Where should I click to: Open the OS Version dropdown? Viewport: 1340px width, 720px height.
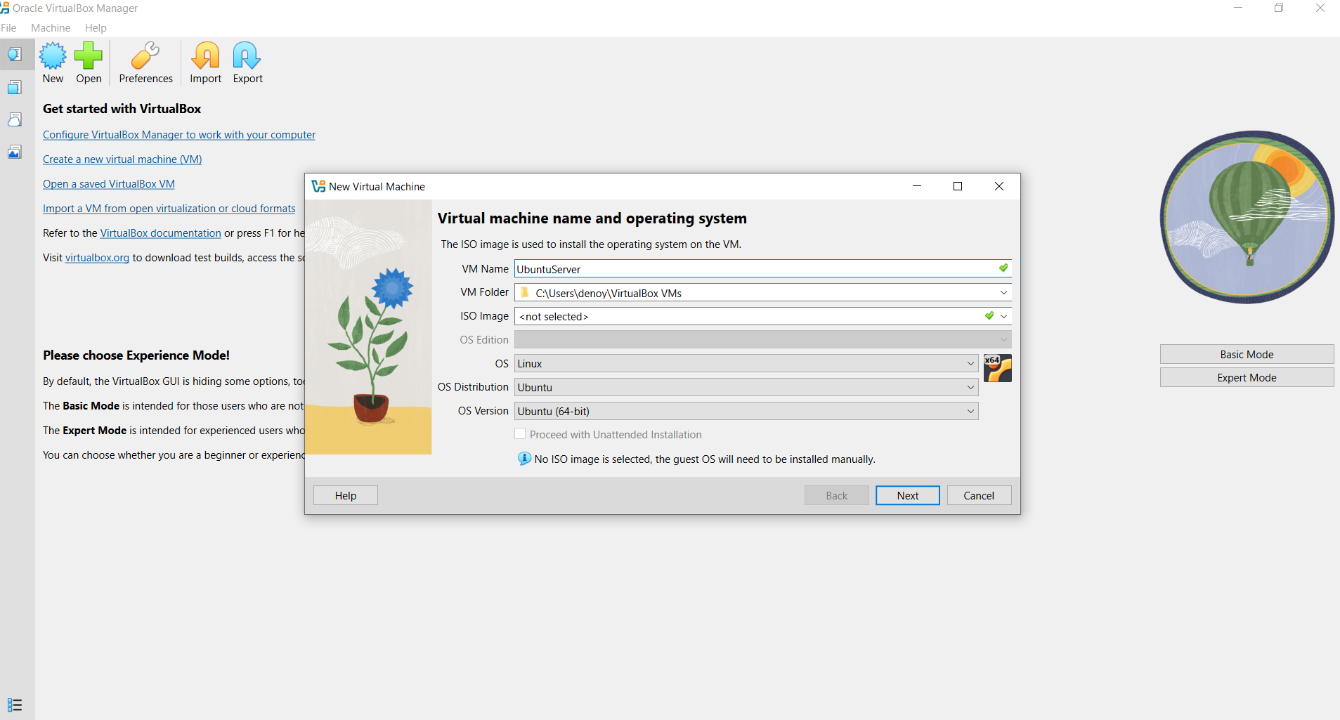point(746,411)
